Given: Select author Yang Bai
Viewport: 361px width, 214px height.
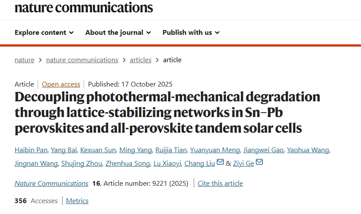Looking at the screenshot, I should pyautogui.click(x=64, y=150).
